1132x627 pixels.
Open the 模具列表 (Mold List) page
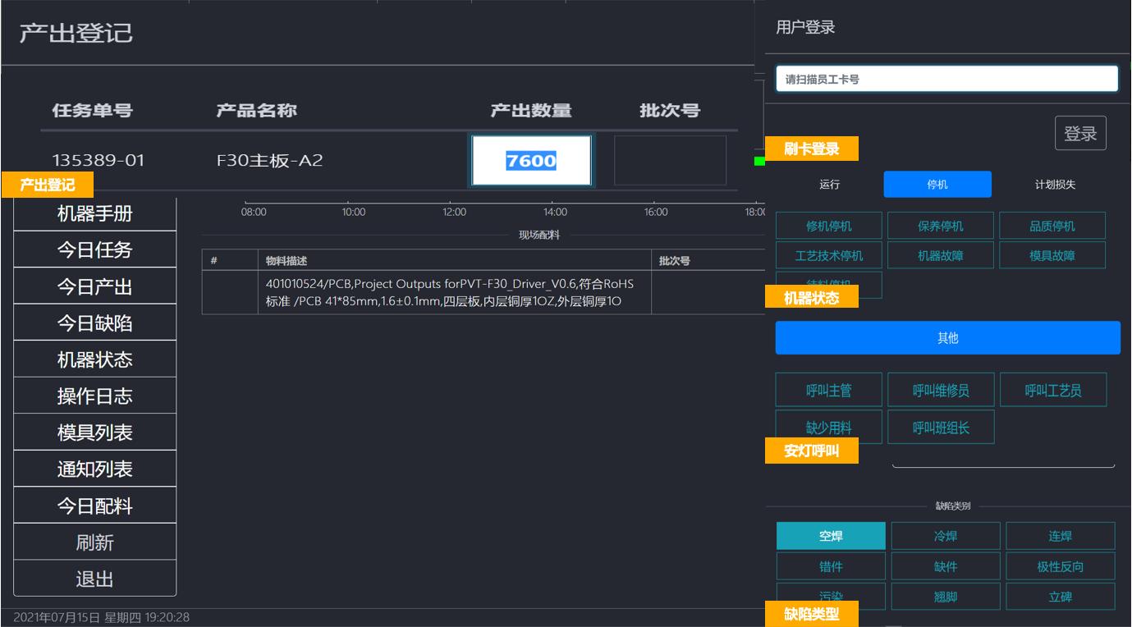94,431
